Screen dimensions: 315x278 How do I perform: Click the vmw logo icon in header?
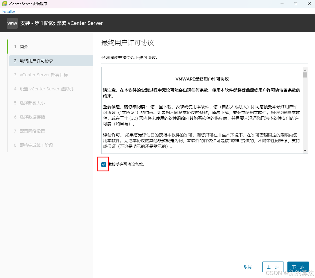click(x=12, y=23)
